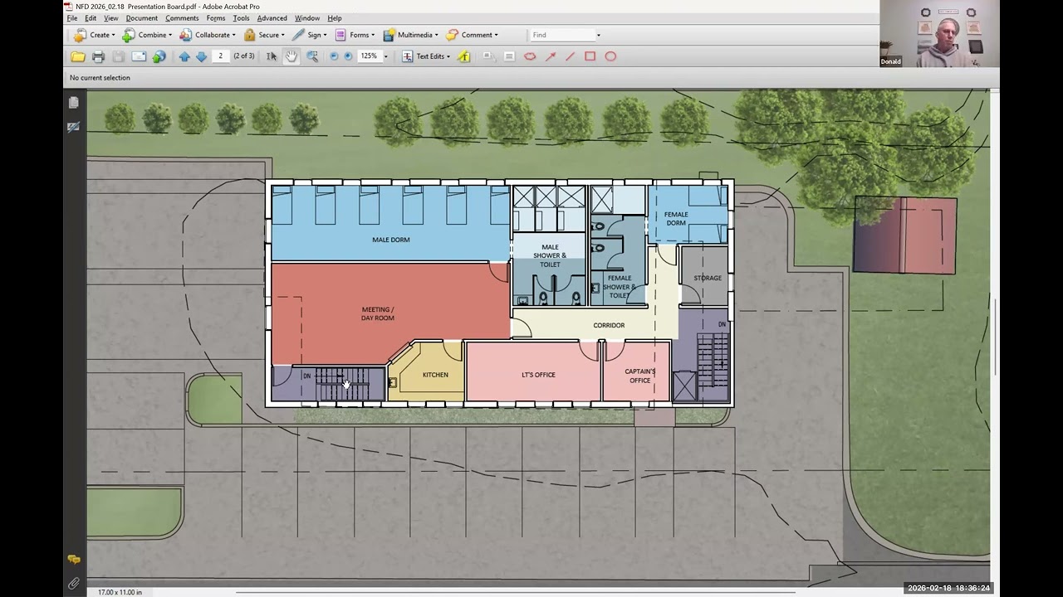Select the Oval drawing tool
The width and height of the screenshot is (1063, 597).
tap(610, 56)
